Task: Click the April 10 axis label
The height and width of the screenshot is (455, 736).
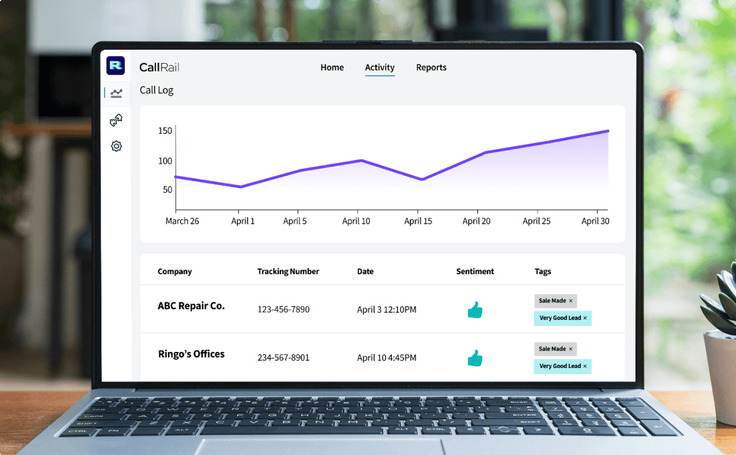Action: (356, 221)
